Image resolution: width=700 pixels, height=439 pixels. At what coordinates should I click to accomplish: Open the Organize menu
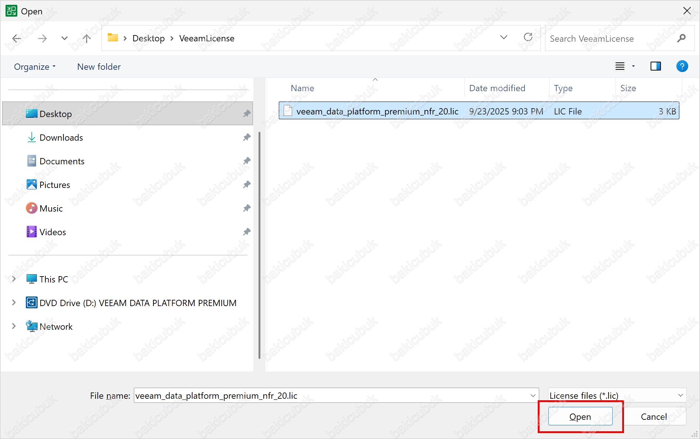pyautogui.click(x=35, y=67)
